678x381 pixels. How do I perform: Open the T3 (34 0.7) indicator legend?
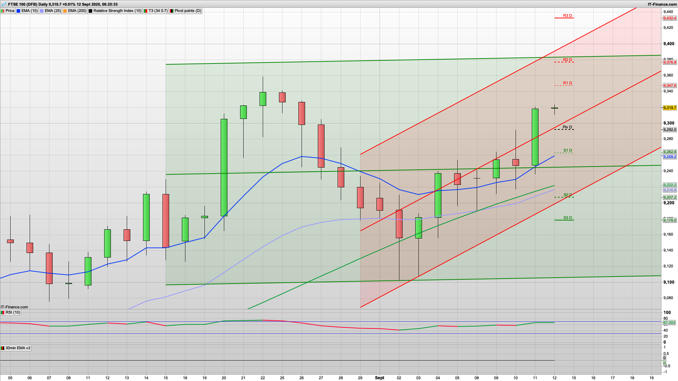tap(156, 11)
